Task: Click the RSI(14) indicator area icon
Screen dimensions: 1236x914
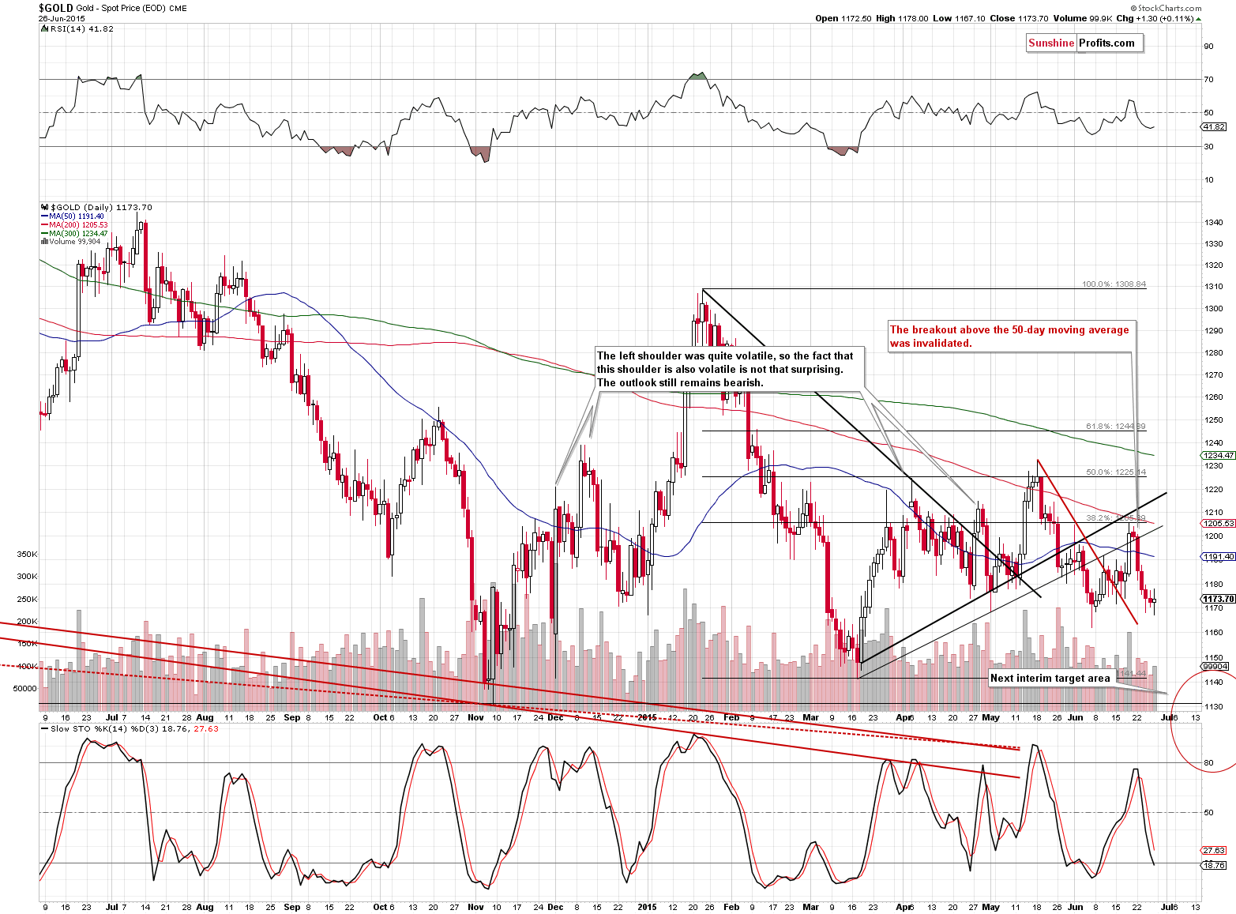Action: click(x=44, y=28)
